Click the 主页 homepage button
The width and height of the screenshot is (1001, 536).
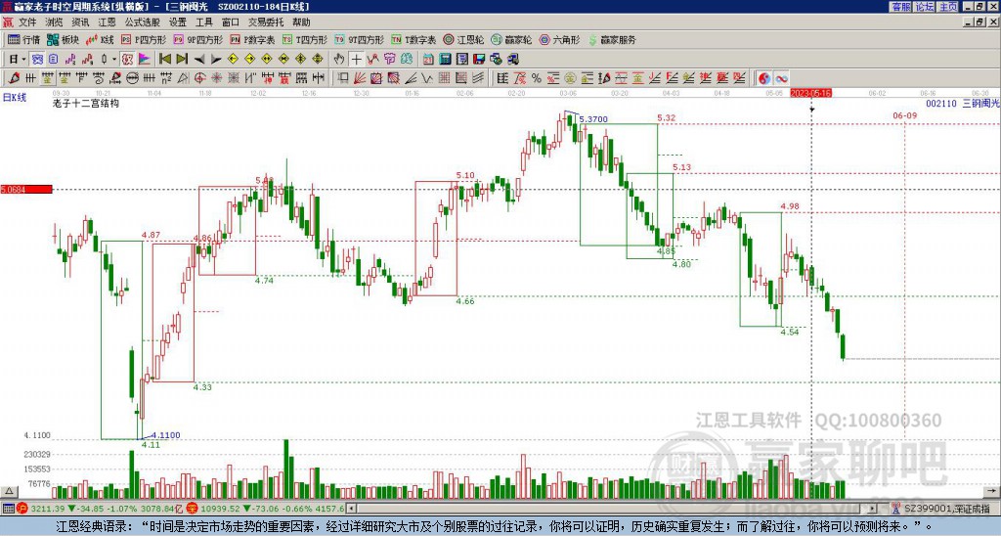click(947, 7)
